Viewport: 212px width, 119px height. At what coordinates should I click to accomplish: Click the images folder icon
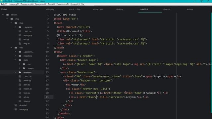24,68
